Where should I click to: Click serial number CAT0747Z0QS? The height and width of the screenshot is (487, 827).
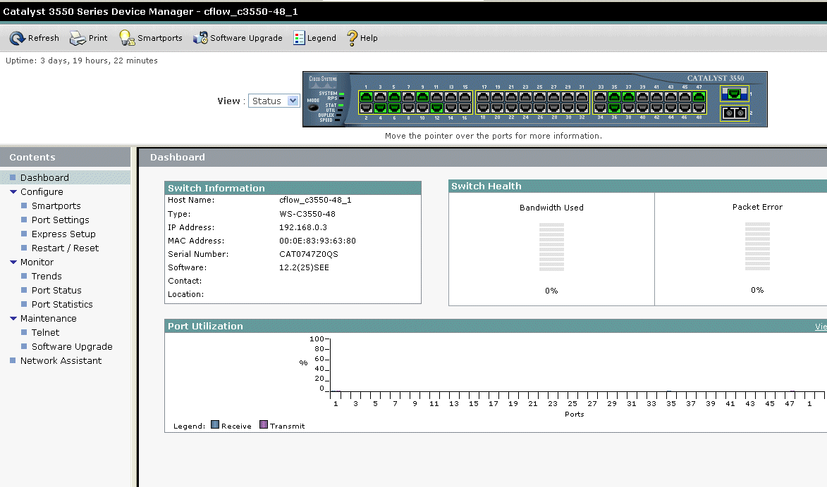[309, 254]
